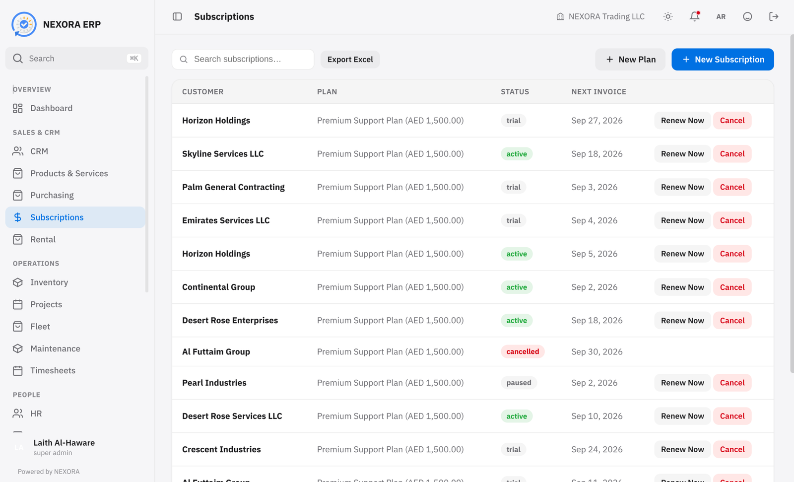Screen dimensions: 794x482
Task: Click the Search subscriptions field
Action: tap(243, 59)
